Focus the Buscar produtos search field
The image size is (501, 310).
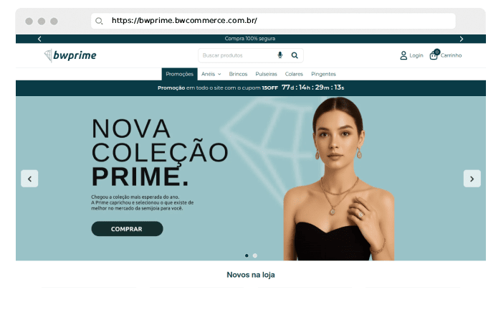237,55
